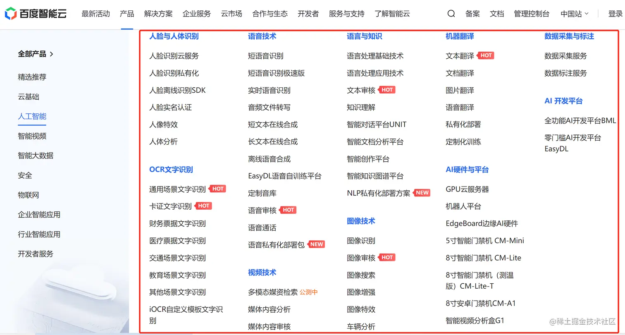Image resolution: width=625 pixels, height=335 pixels.
Task: Open the AI硬件与平台 category heading
Action: tap(467, 170)
